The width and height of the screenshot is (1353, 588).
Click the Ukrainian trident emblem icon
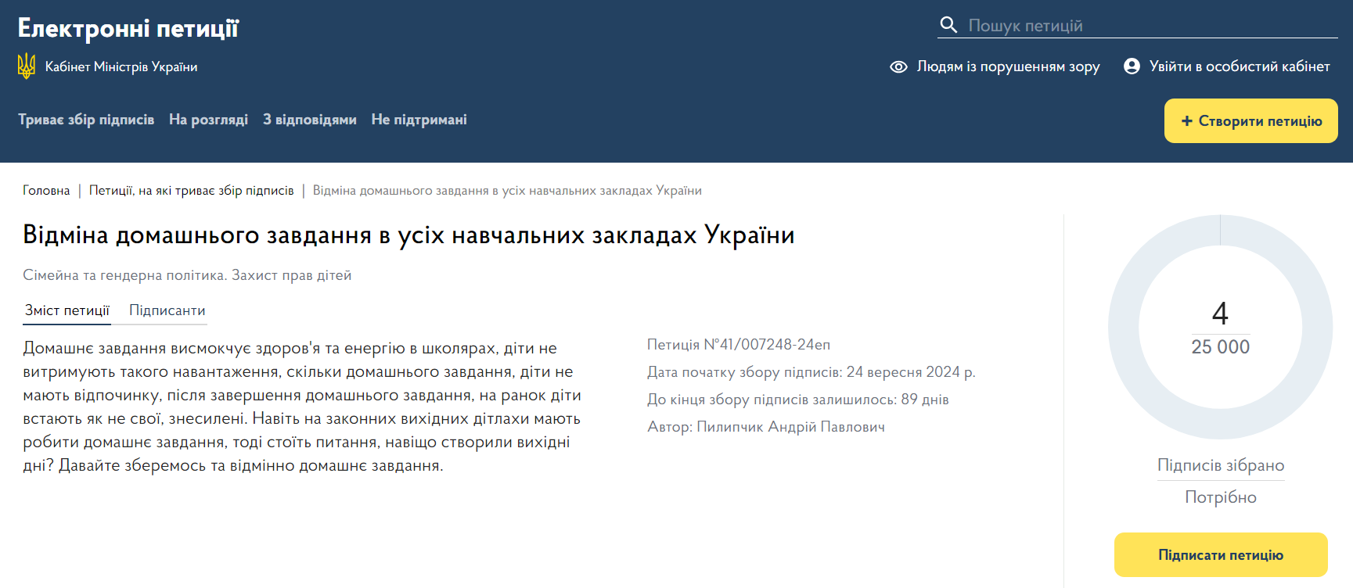point(27,66)
